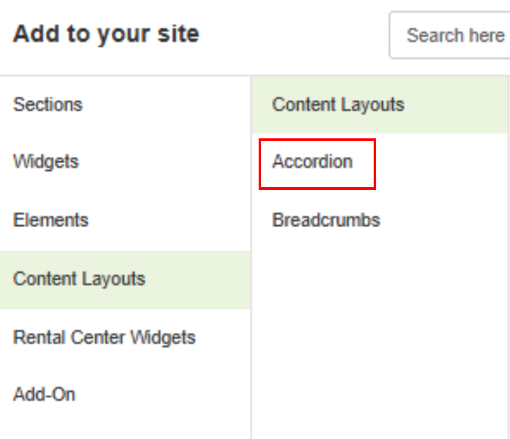Click the Search here input field
This screenshot has width=510, height=439.
453,36
